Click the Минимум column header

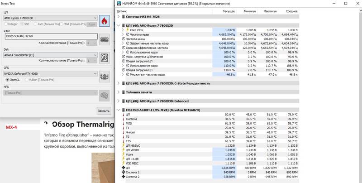[250, 11]
